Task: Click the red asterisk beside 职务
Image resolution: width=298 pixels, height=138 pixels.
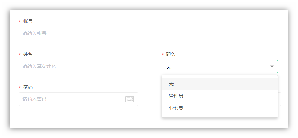Action: coord(163,55)
